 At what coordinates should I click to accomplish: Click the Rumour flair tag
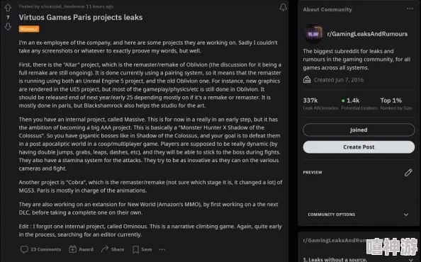[x=29, y=29]
